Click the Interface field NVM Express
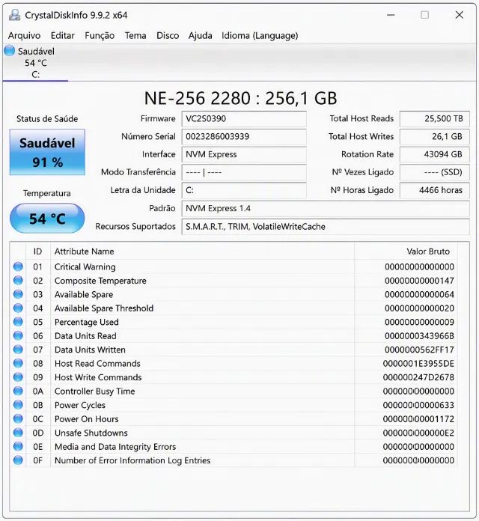The height and width of the screenshot is (521, 479). (x=244, y=154)
